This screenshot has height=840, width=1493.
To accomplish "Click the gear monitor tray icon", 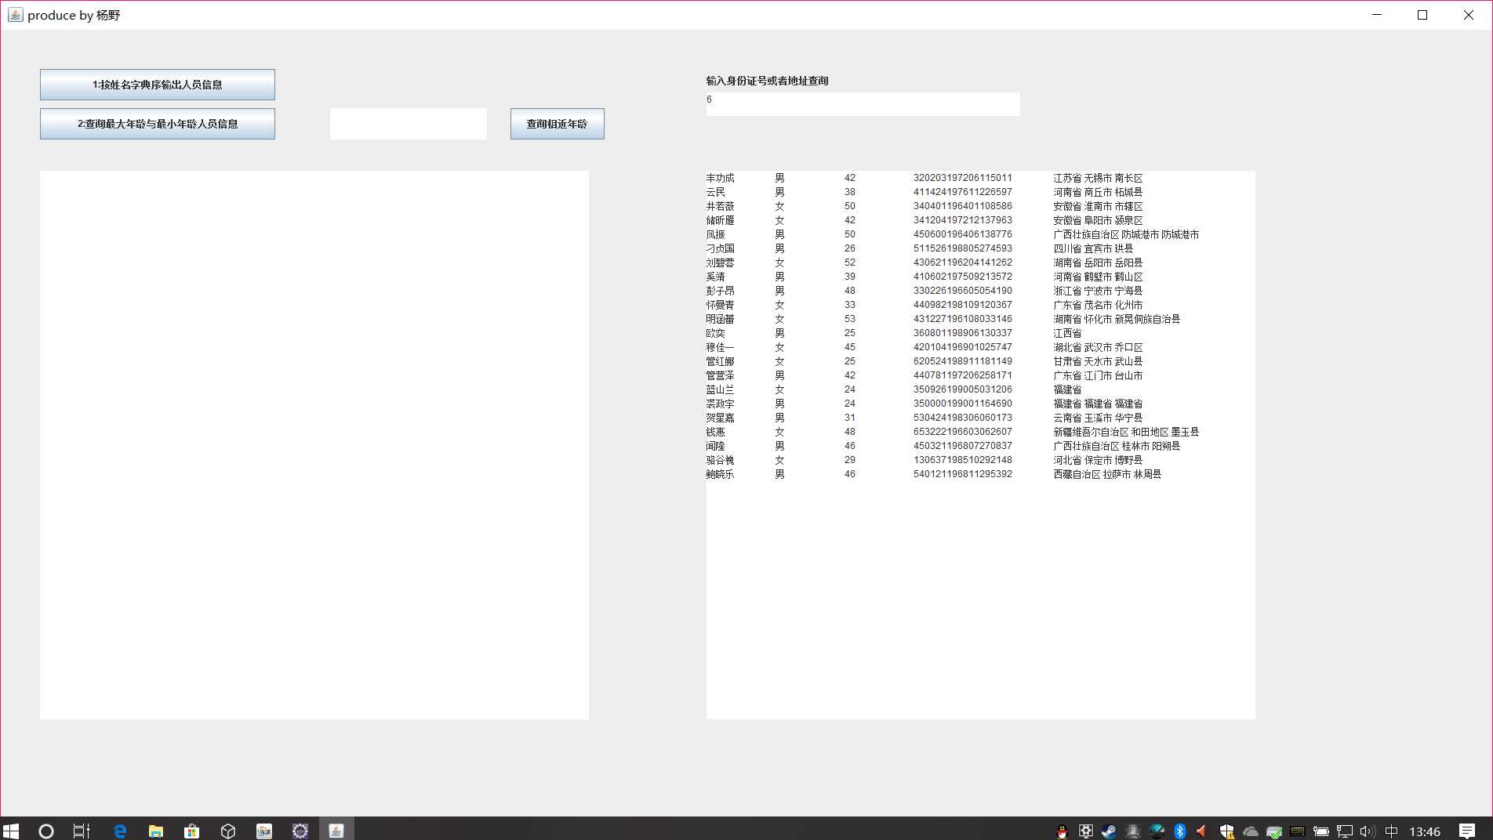I will 1086,831.
